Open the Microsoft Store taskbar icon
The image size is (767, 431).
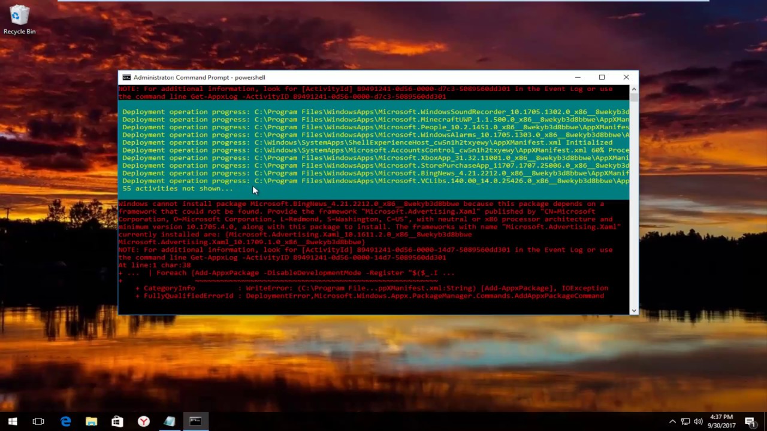[117, 421]
